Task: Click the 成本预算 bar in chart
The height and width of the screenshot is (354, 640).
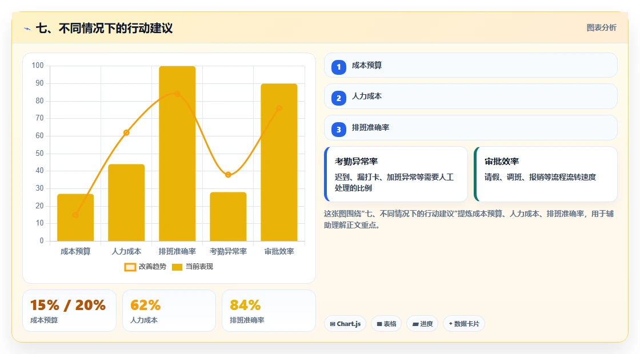Action: (75, 218)
